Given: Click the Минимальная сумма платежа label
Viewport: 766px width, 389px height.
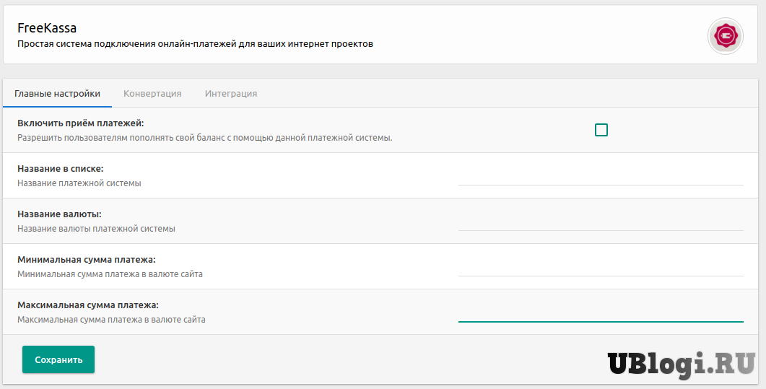Looking at the screenshot, I should click(87, 259).
